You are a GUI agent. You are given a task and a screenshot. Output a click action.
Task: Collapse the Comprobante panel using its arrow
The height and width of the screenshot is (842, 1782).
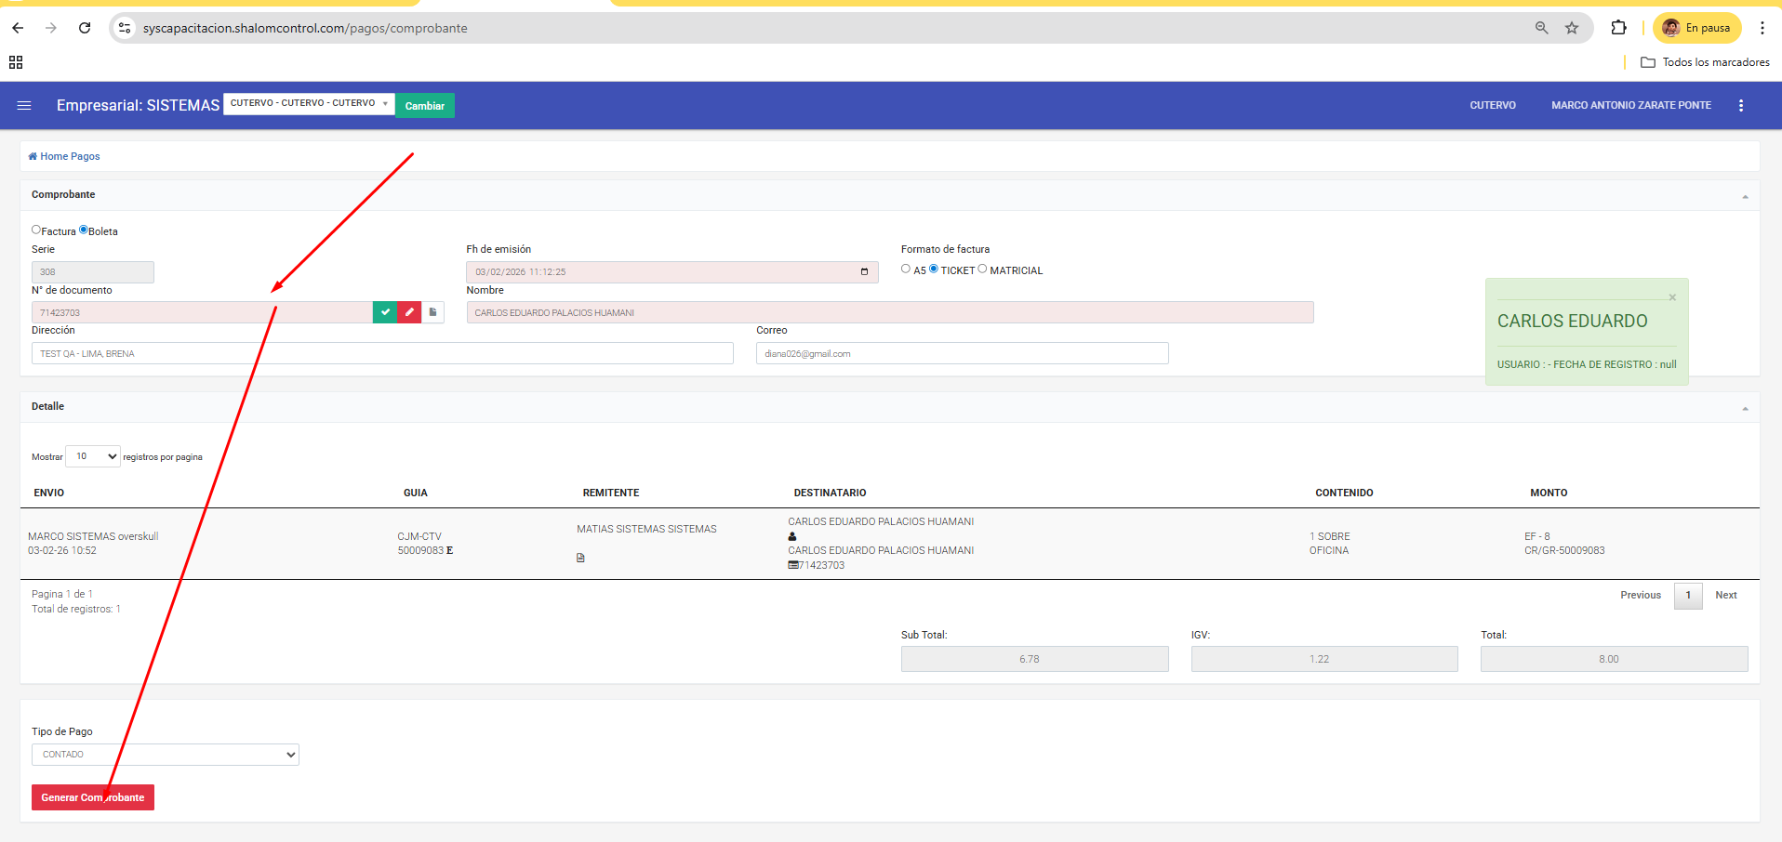(1745, 196)
